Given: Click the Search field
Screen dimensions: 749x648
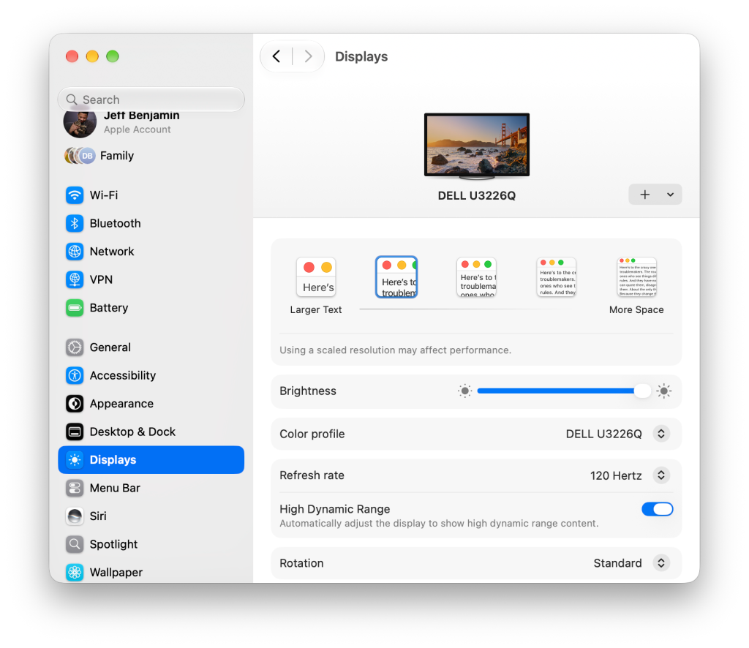Looking at the screenshot, I should click(x=151, y=99).
